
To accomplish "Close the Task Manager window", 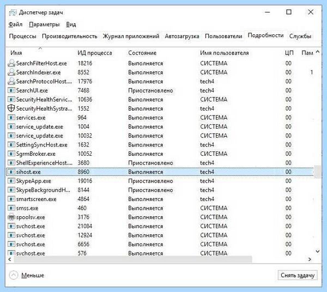I will [x=311, y=12].
